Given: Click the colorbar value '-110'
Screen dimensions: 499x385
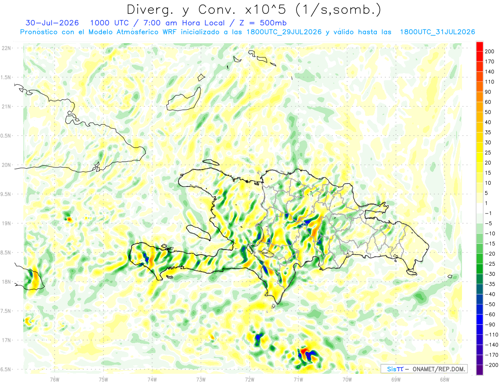Looking at the screenshot, I should click(x=491, y=334).
